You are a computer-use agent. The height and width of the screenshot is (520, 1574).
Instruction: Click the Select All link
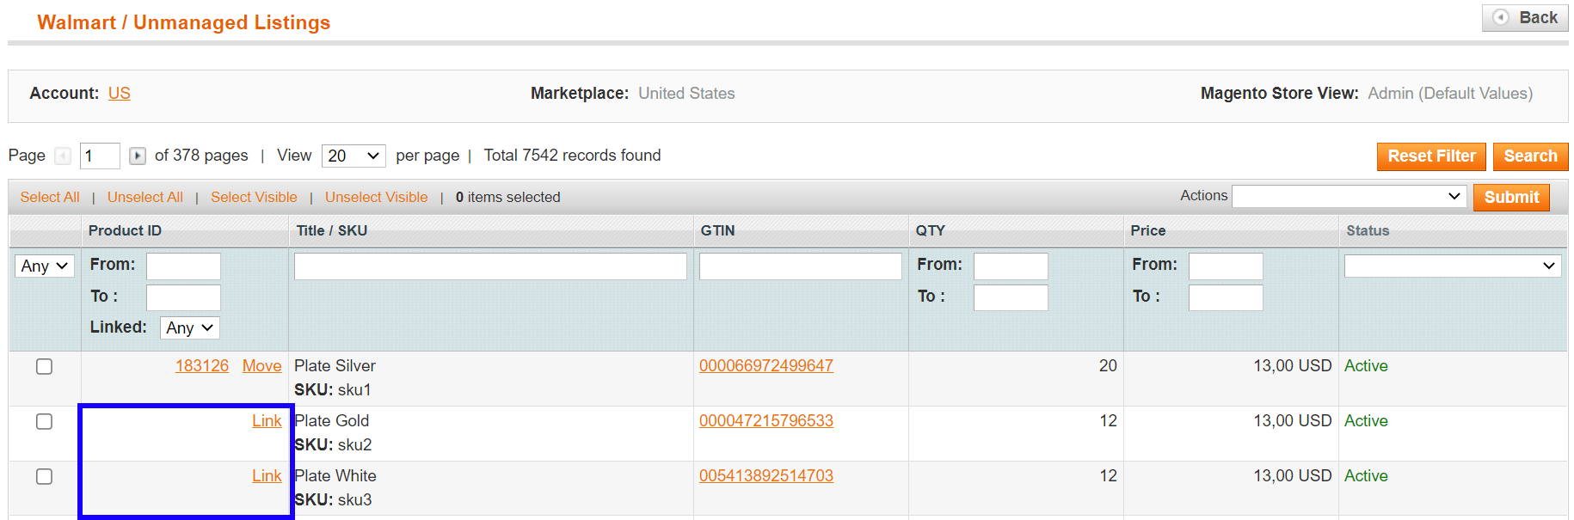(50, 198)
